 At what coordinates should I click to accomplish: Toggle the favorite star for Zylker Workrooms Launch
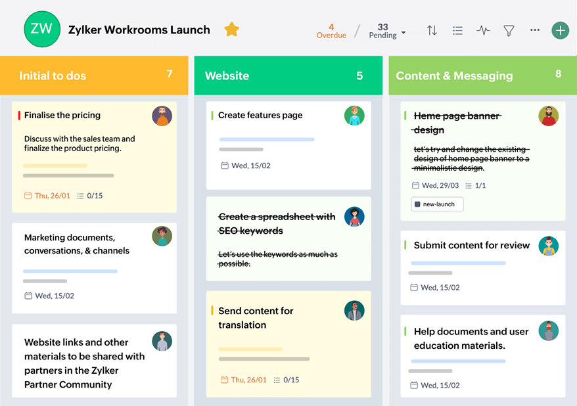(231, 30)
